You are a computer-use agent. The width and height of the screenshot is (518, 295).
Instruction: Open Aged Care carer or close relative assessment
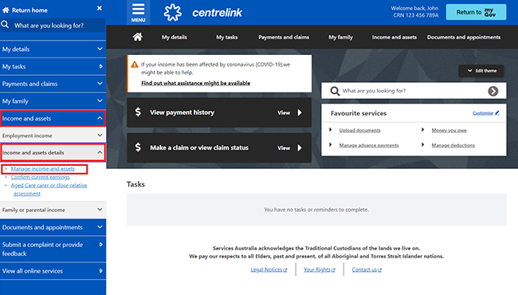[49, 189]
